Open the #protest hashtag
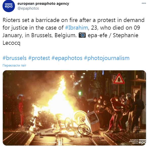Viewport: 147px width, 146px height. tap(39, 58)
